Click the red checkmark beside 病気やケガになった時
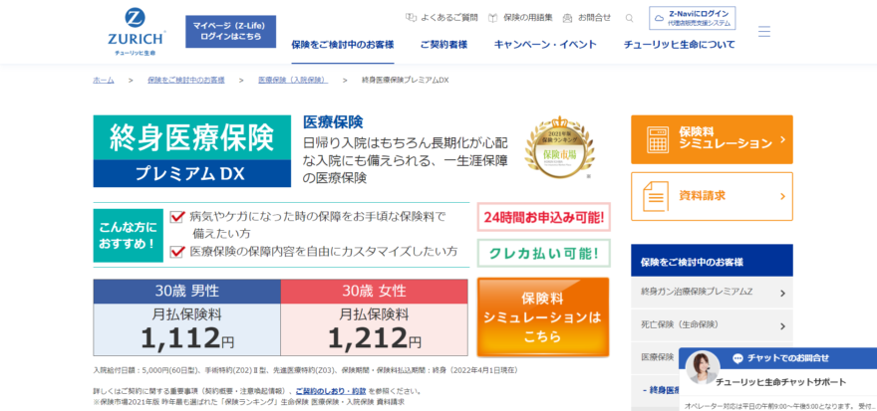Viewport: 877px width, 411px height. coord(177,216)
